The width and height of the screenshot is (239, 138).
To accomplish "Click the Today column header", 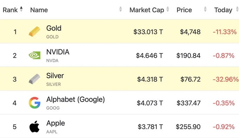I will (x=223, y=10).
